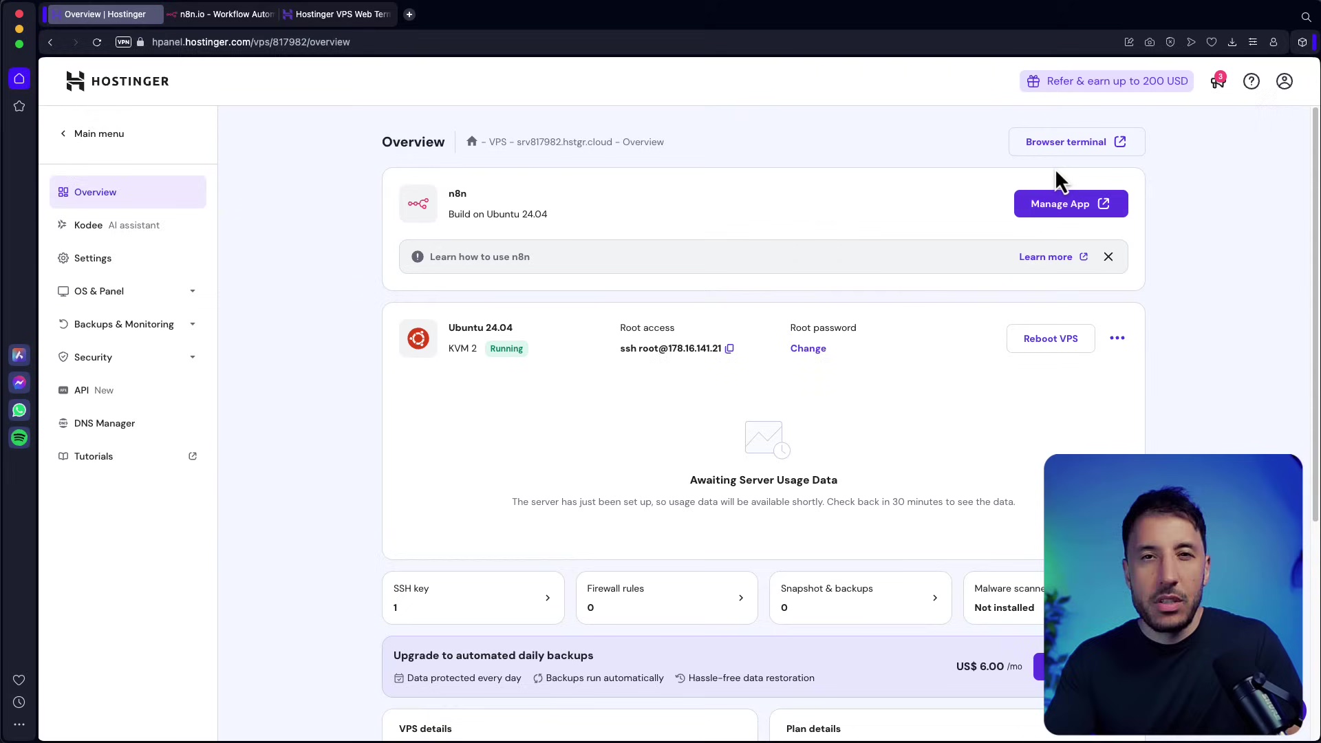
Task: Click the Ubuntu logo icon
Action: tap(418, 338)
